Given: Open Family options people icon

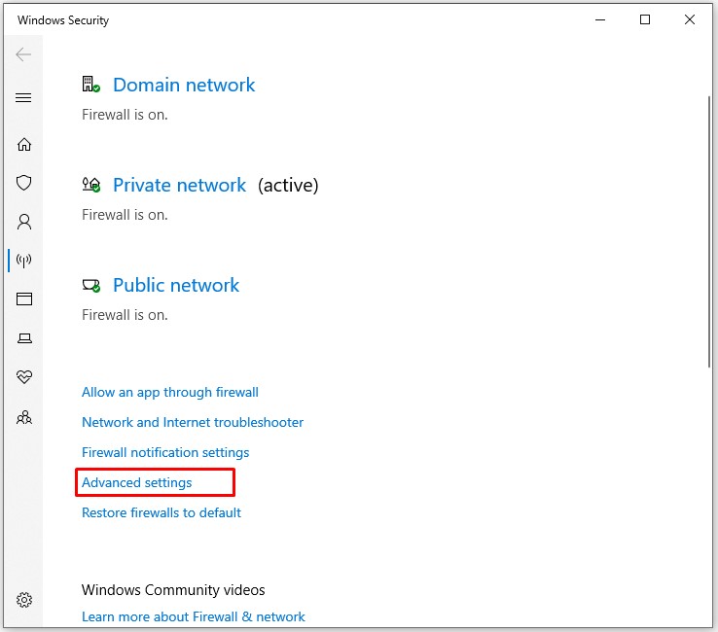Looking at the screenshot, I should (x=24, y=417).
